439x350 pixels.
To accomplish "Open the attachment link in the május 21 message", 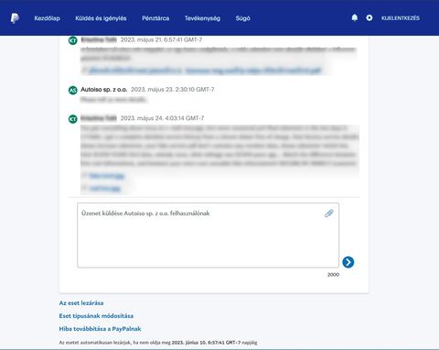I will [x=205, y=71].
